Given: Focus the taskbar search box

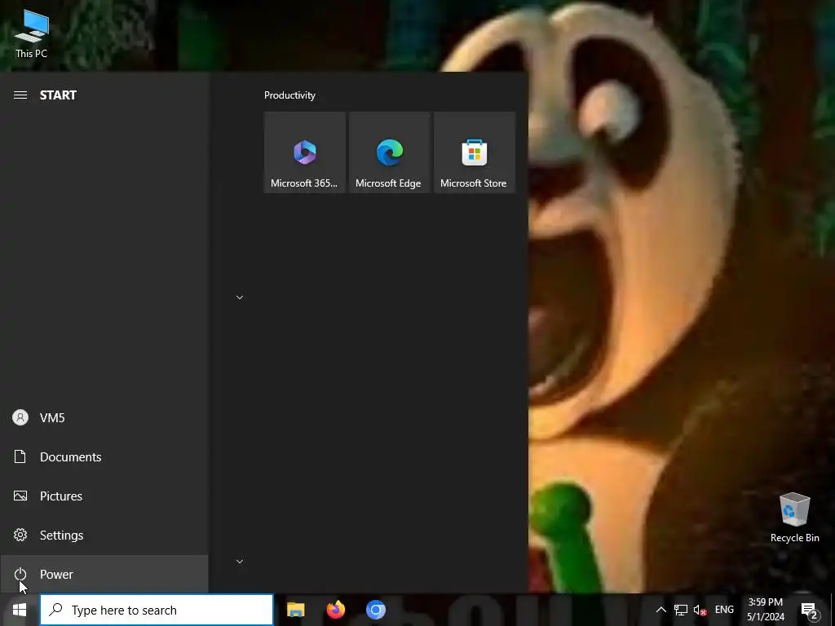Looking at the screenshot, I should 157,610.
